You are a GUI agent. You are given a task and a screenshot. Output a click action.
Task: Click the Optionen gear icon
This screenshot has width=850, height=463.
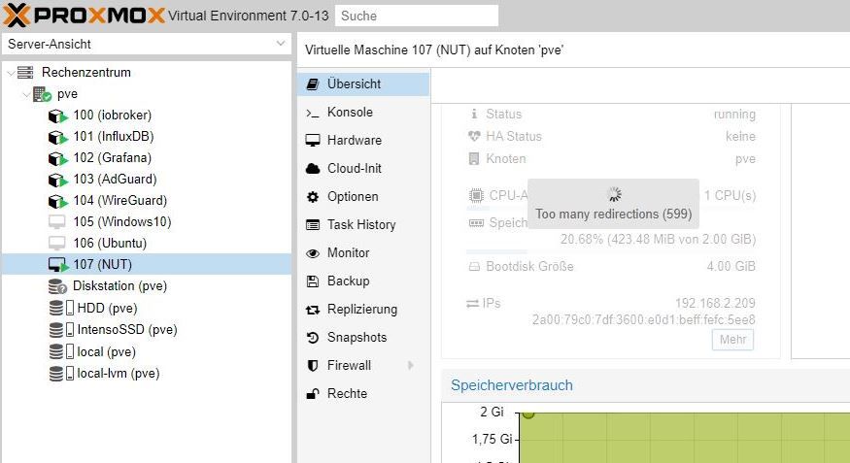(313, 197)
